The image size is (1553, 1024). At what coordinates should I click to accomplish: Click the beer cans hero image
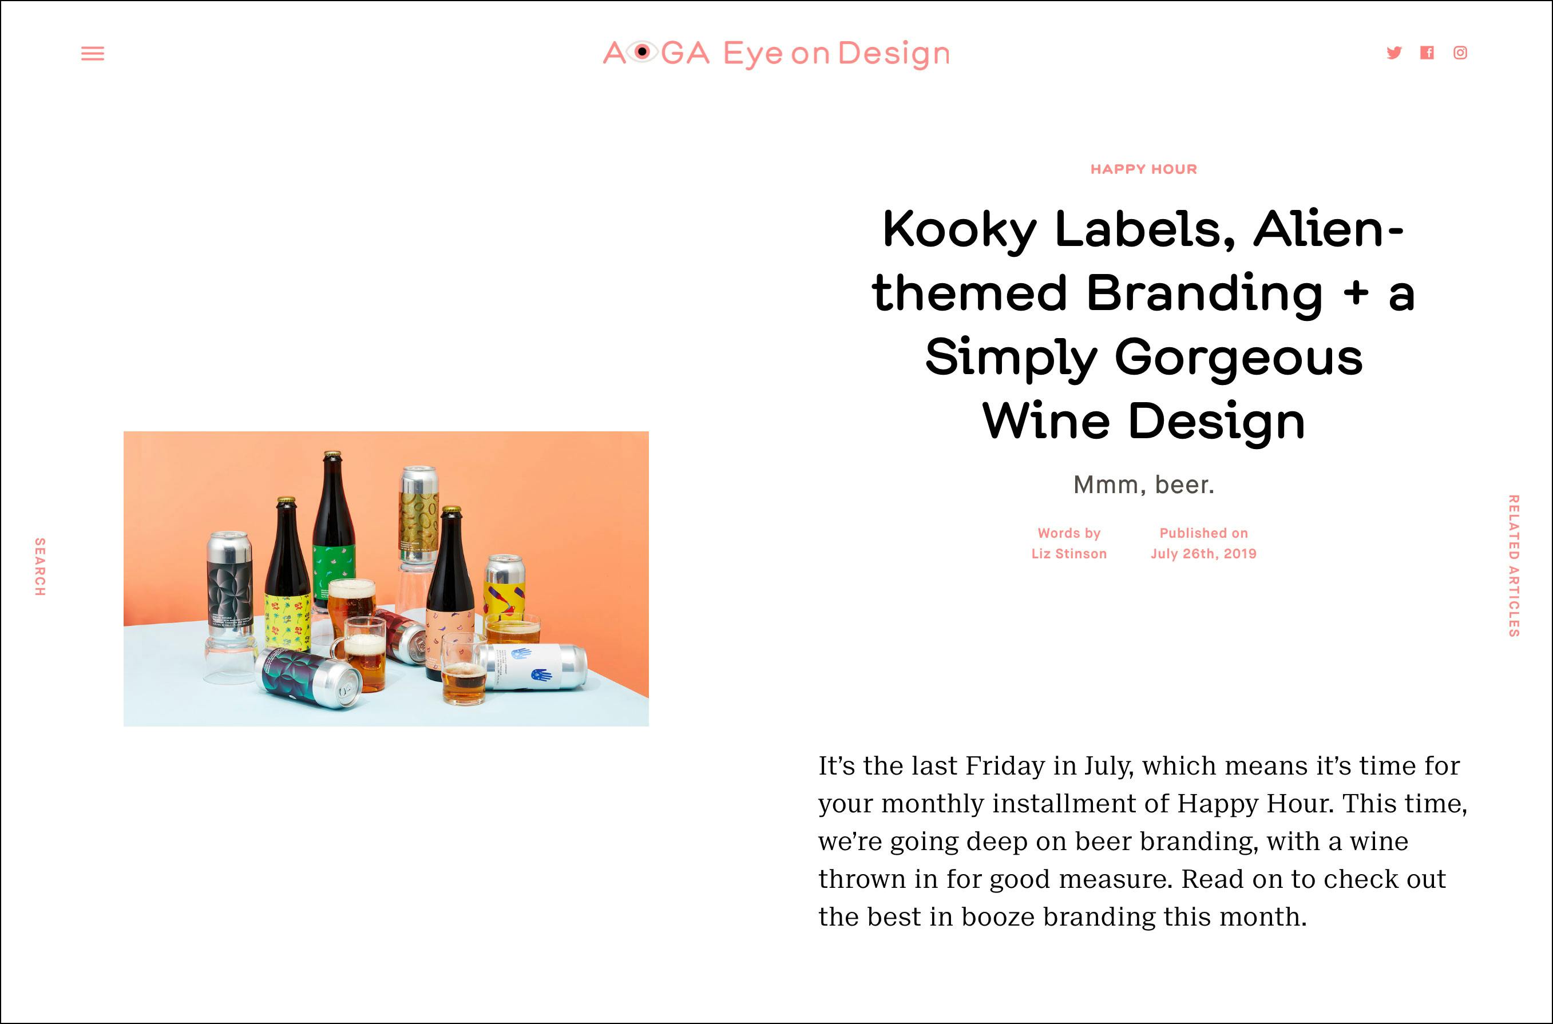tap(386, 578)
